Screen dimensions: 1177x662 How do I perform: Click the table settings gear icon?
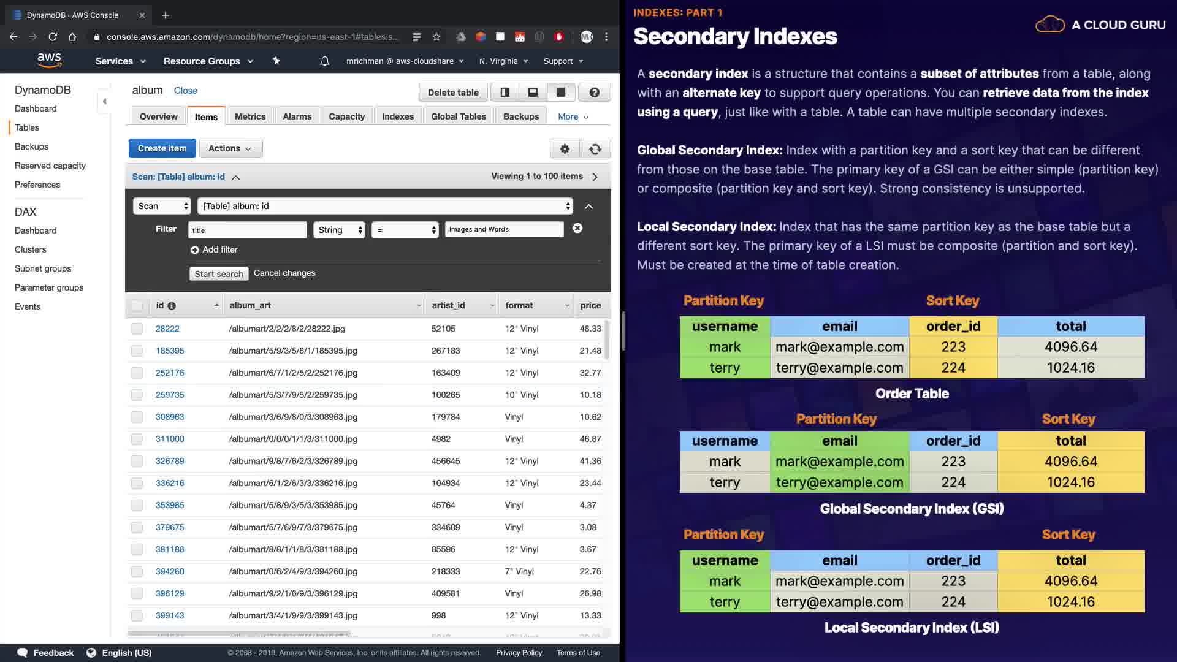(565, 149)
